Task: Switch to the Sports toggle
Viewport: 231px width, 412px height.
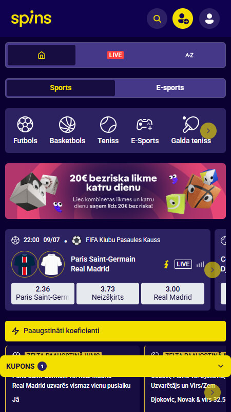Action: point(61,88)
